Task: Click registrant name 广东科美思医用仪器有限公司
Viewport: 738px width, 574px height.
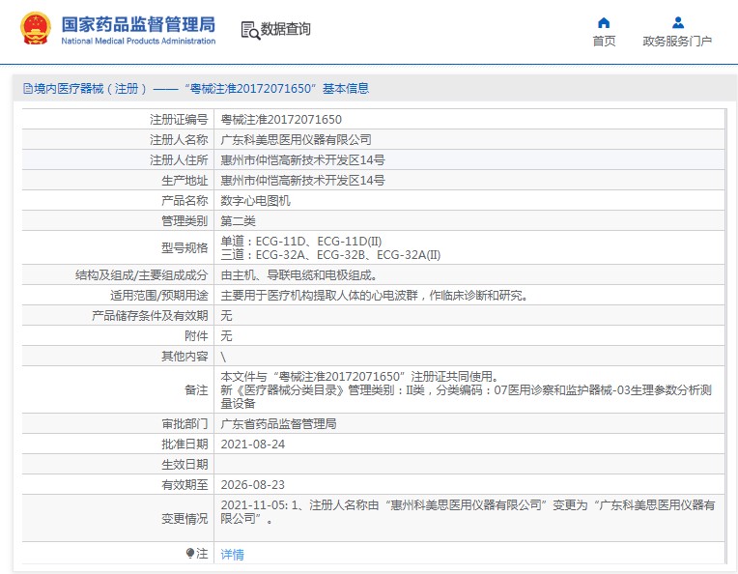Action: (x=296, y=140)
